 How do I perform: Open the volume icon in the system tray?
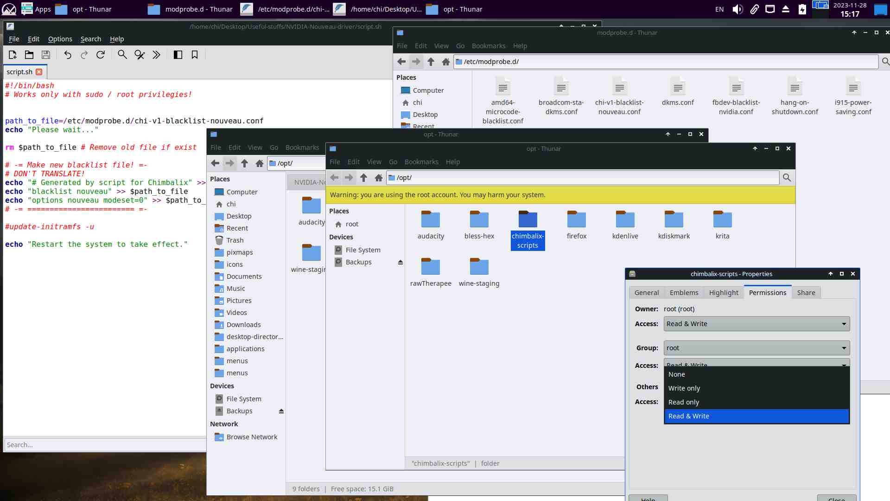(737, 9)
